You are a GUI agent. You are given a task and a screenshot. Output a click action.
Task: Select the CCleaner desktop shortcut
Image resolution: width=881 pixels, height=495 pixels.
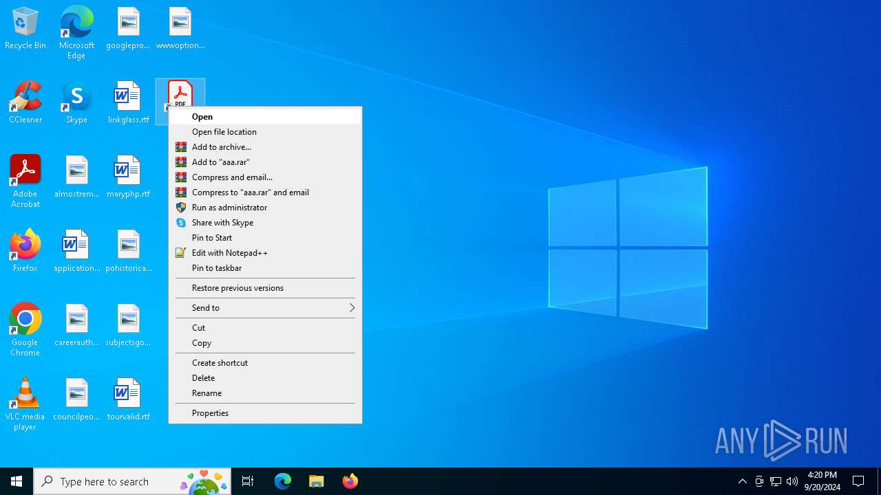coord(25,103)
